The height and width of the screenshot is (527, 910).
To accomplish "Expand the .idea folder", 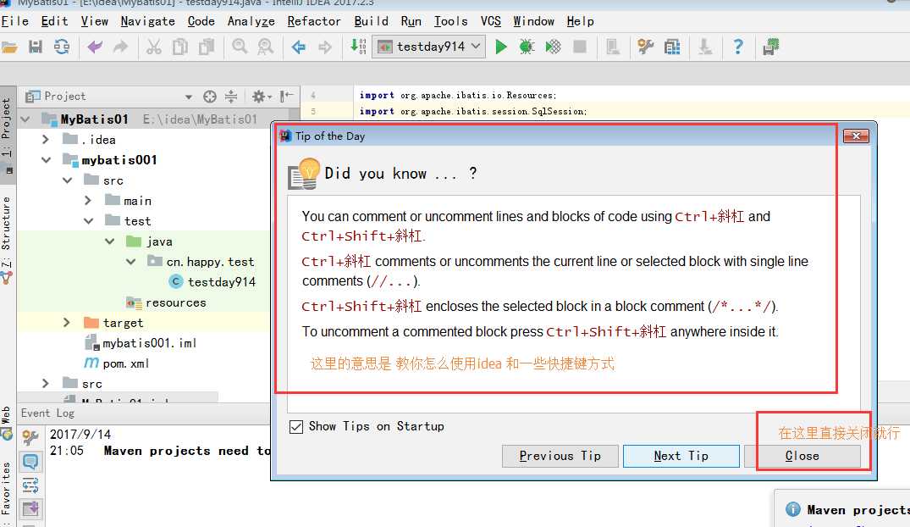I will tap(46, 140).
